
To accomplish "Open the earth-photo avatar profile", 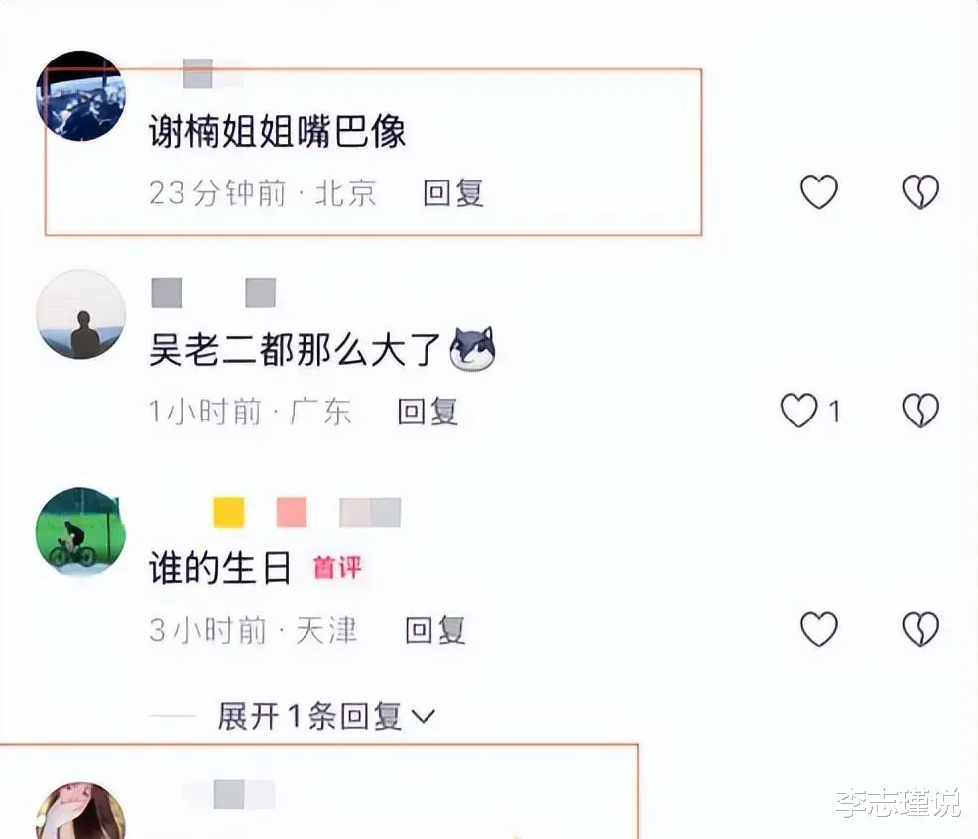I will [x=81, y=96].
